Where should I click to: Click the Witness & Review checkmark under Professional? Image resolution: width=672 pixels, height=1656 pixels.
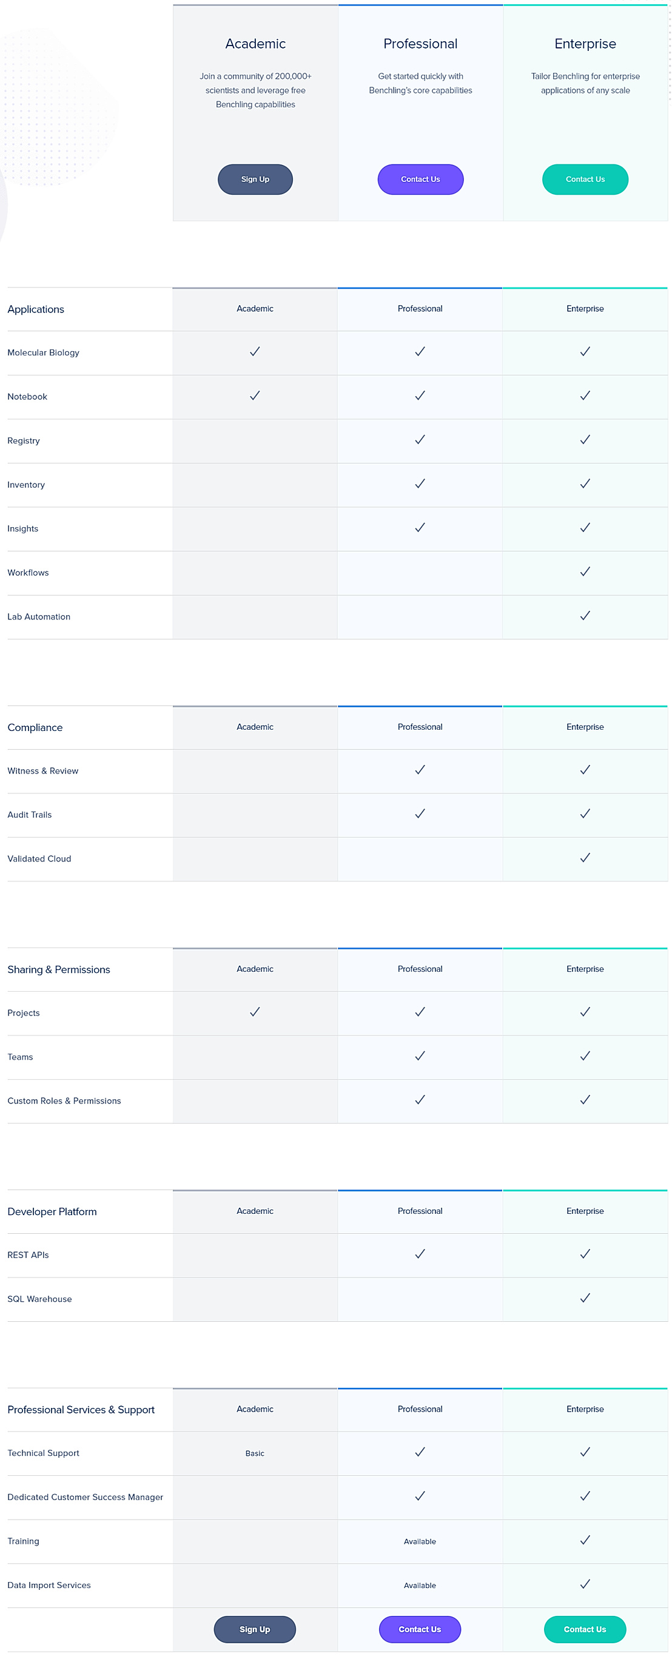point(419,770)
